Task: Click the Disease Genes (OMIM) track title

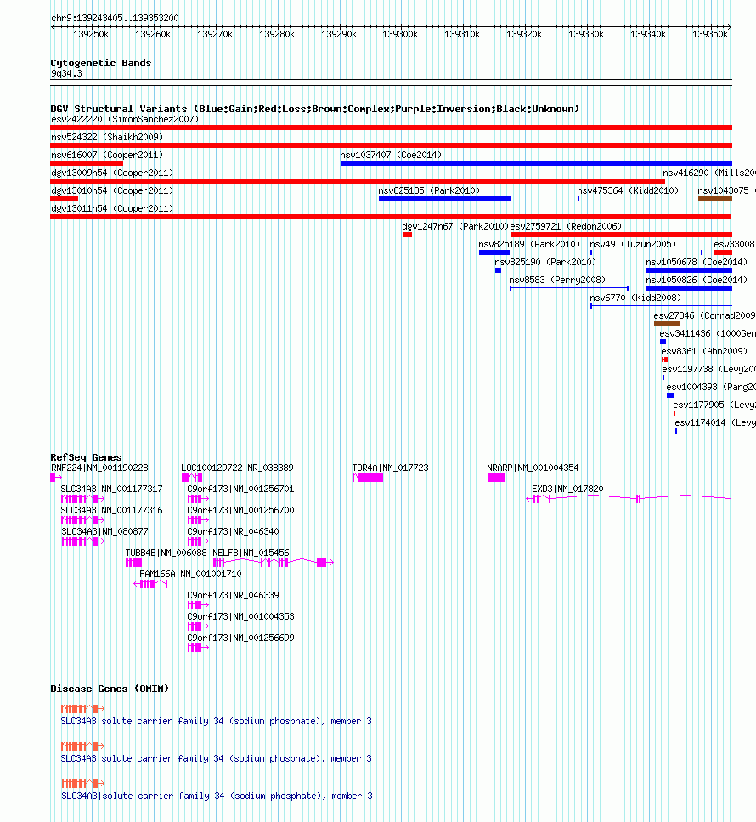Action: [x=110, y=689]
